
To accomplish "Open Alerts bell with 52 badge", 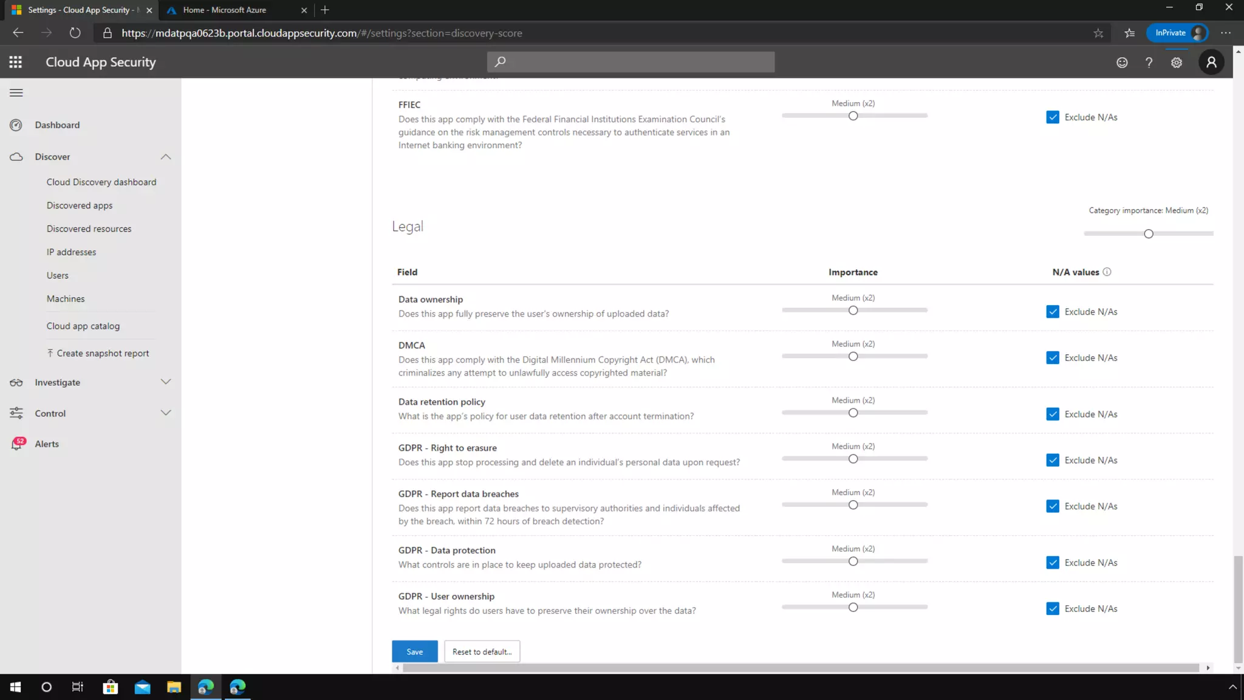I will coord(17,444).
